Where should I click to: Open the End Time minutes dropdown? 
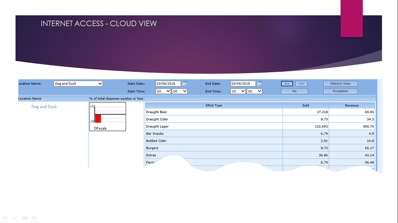254,91
